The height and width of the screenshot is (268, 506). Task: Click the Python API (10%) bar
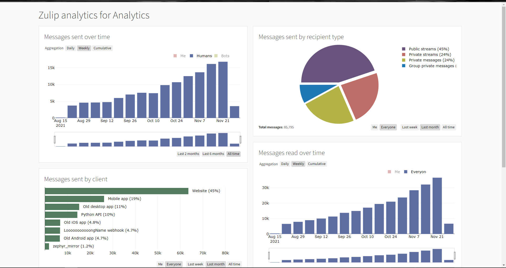click(x=61, y=215)
